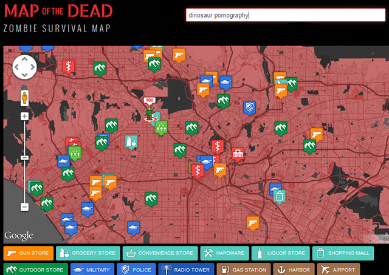This screenshot has height=275, width=389.
Task: Click the Map of the Dead title logo
Action: tap(58, 11)
